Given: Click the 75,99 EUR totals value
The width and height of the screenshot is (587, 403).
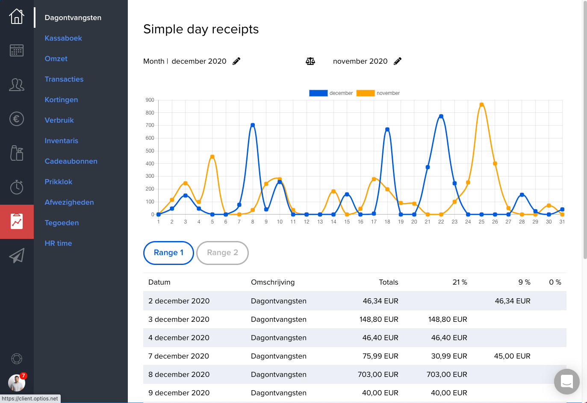Looking at the screenshot, I should coord(381,356).
